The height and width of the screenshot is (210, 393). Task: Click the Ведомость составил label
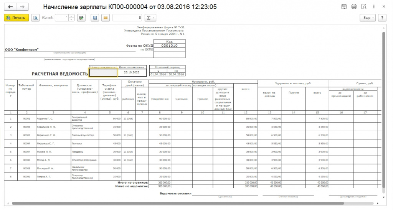pyautogui.click(x=175, y=194)
